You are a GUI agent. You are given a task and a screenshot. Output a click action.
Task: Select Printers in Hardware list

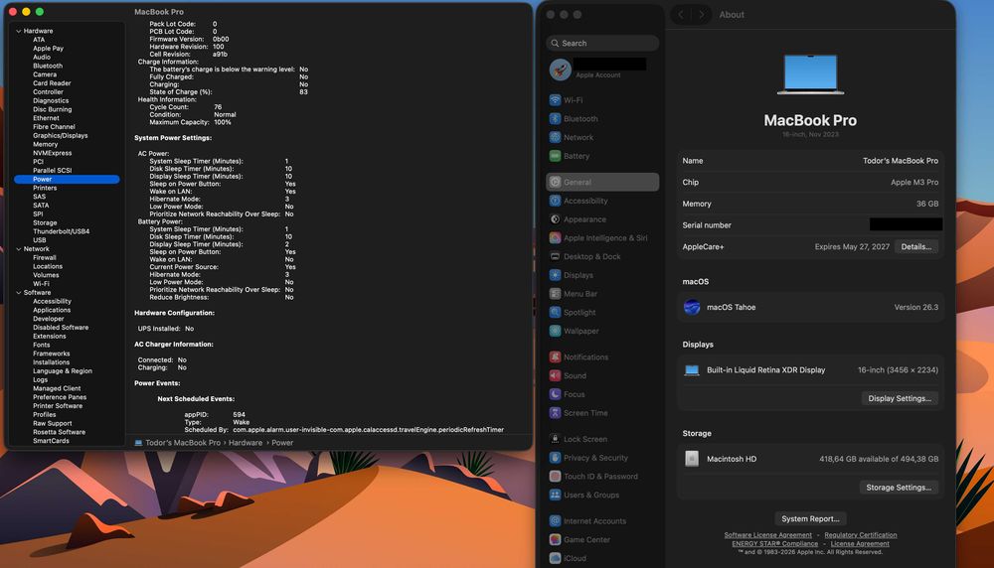point(45,188)
